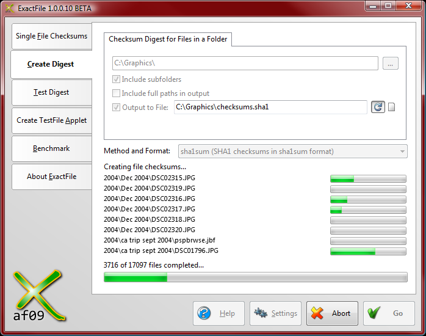426x336 pixels.
Task: Click the '3716 of 17097 files completed' text
Action: (154, 265)
